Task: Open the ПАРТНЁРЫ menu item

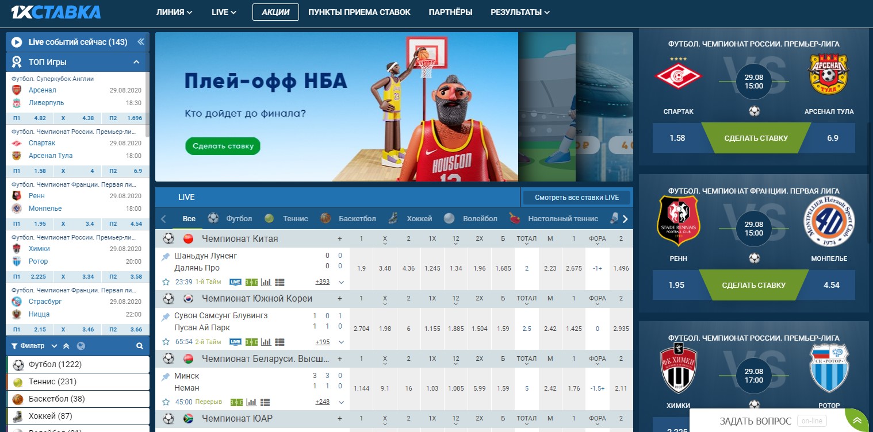Action: pos(451,12)
